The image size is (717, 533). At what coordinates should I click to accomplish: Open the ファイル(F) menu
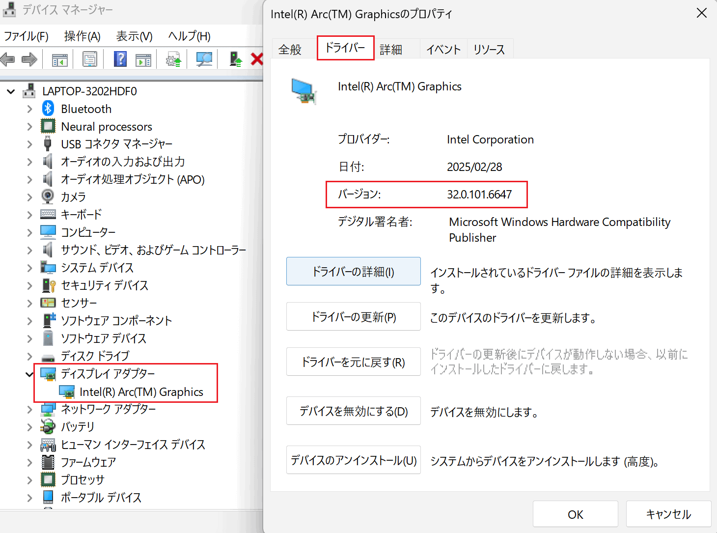tap(27, 36)
